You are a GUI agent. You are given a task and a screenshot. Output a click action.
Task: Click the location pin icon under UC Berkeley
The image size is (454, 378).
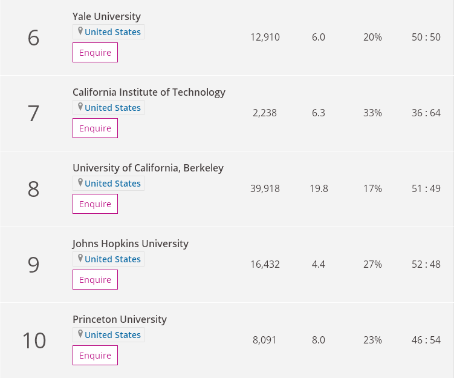[x=80, y=183]
